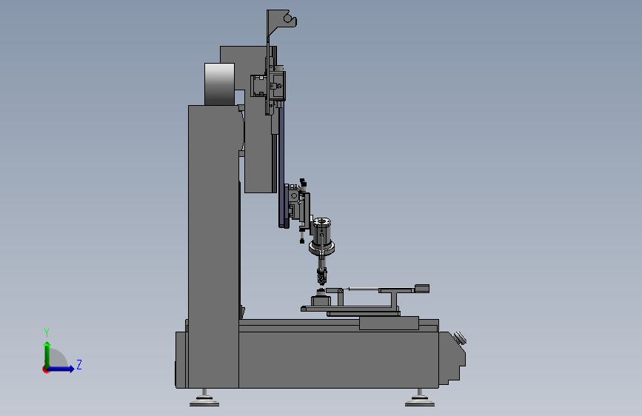The height and width of the screenshot is (416, 642).
Task: Select the cylindrical dispensing head body
Action: [x=321, y=235]
